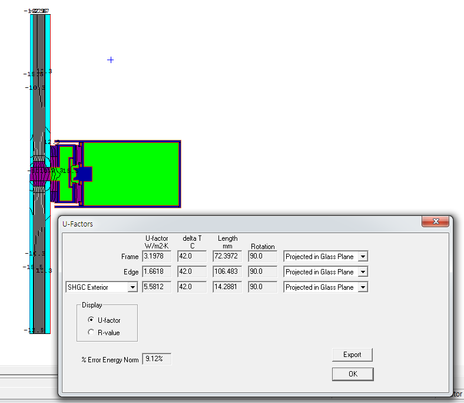The width and height of the screenshot is (464, 403).
Task: Click the Frame delta T field
Action: point(191,257)
